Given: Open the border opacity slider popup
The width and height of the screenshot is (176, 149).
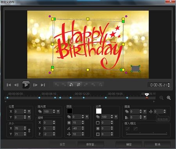Looking at the screenshot, I should click(116, 117).
